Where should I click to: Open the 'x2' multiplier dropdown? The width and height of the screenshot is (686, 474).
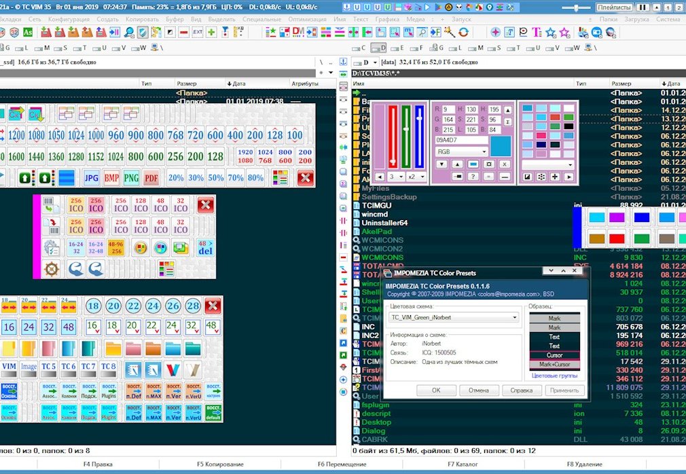pos(416,177)
